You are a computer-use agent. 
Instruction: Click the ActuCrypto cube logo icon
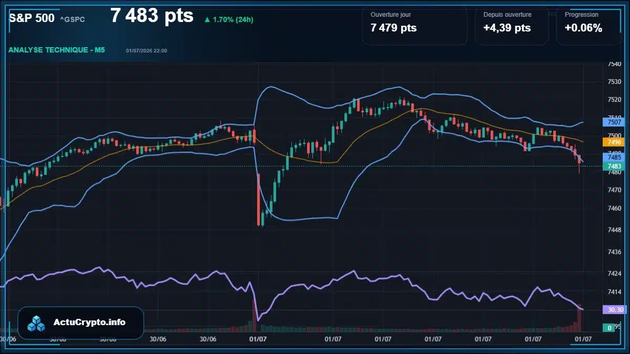(37, 323)
